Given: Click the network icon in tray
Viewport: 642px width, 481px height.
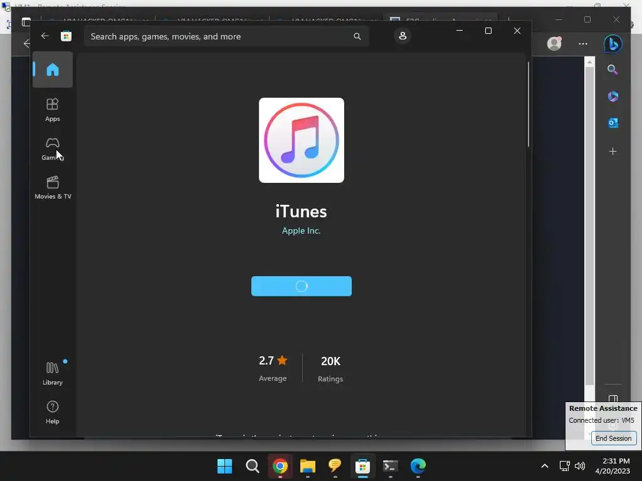Looking at the screenshot, I should 565,466.
